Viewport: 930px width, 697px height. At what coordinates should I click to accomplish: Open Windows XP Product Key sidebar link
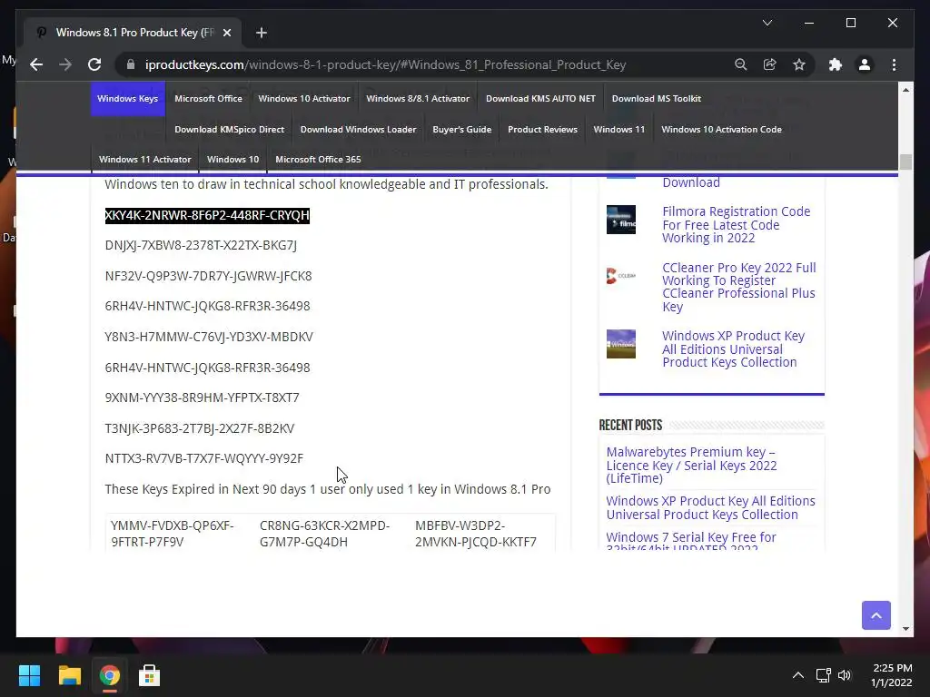click(733, 349)
